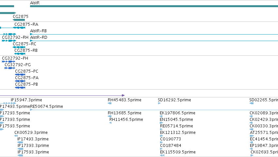Select the RE05714.5prime EST label

pyautogui.click(x=176, y=126)
